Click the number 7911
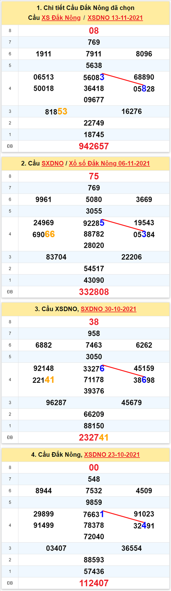171x591 pixels. pos(94,54)
